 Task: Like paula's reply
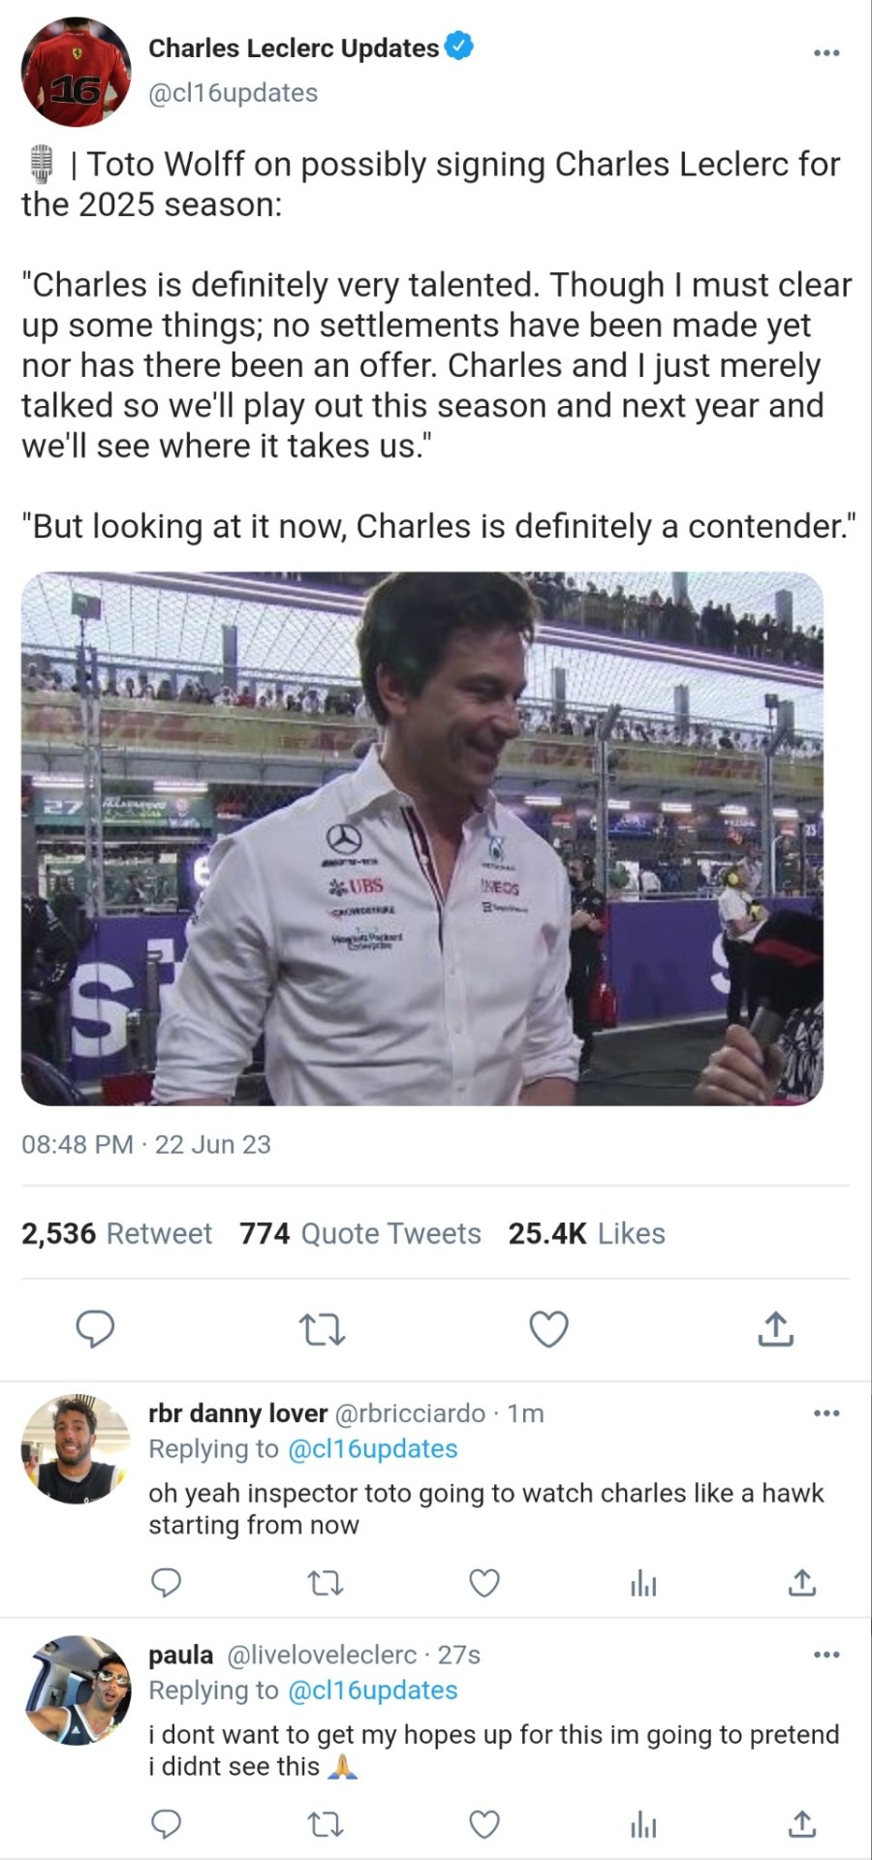[x=484, y=1824]
